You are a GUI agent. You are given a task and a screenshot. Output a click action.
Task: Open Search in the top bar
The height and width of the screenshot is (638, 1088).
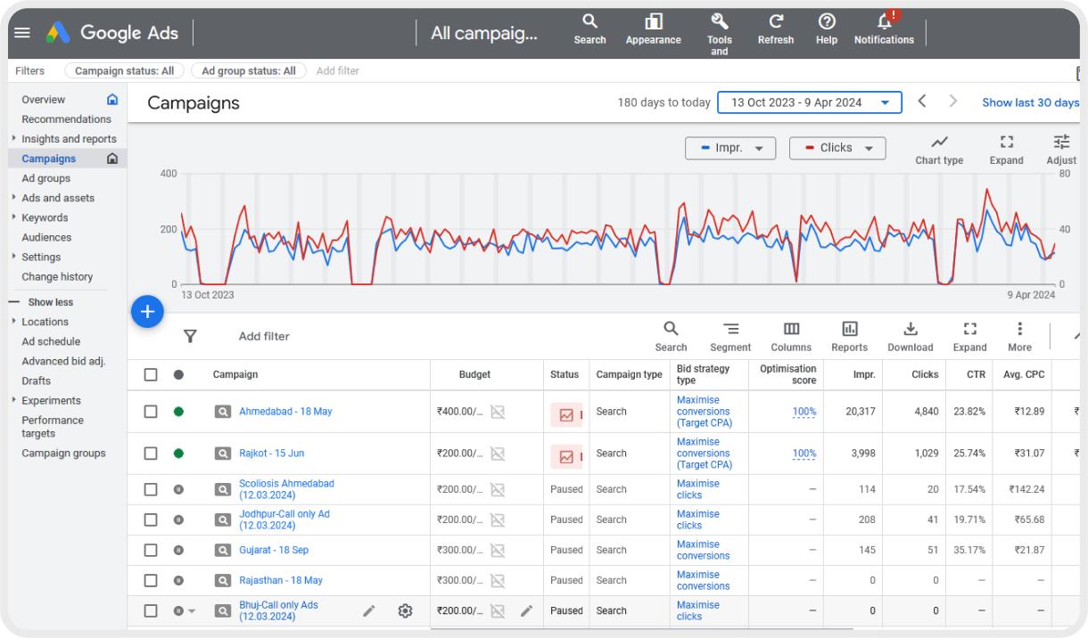(589, 29)
